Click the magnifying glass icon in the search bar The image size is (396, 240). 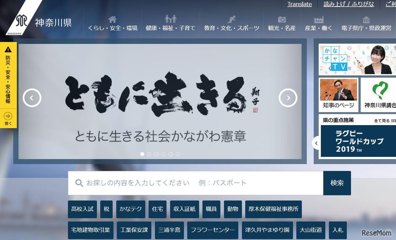pos(79,183)
